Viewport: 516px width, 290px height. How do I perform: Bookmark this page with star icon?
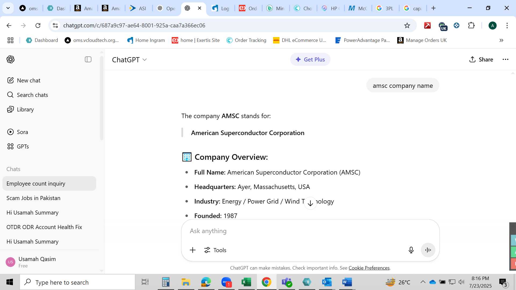point(407,26)
